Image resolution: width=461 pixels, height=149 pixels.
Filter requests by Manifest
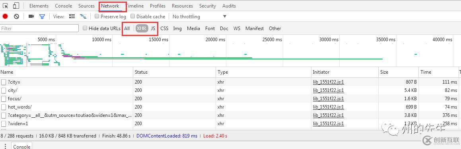click(x=255, y=29)
